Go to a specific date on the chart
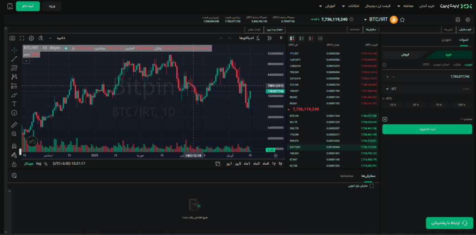Image resolution: width=476 pixels, height=235 pixels. (x=218, y=164)
